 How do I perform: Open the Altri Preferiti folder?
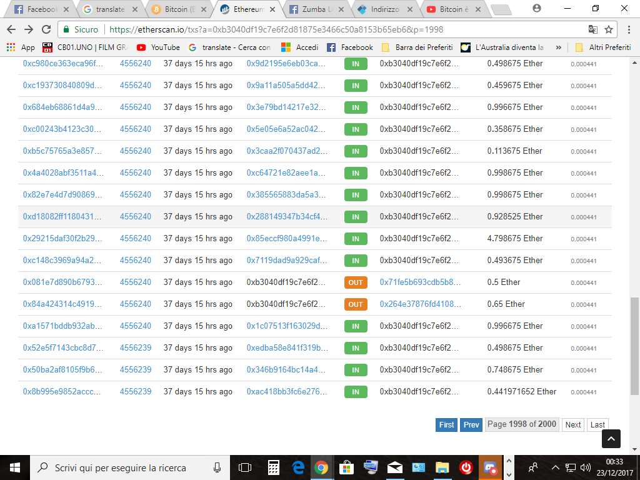(603, 47)
